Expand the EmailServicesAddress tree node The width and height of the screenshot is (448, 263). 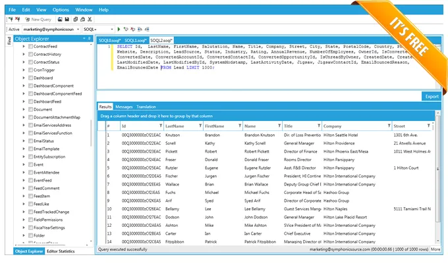24,125
